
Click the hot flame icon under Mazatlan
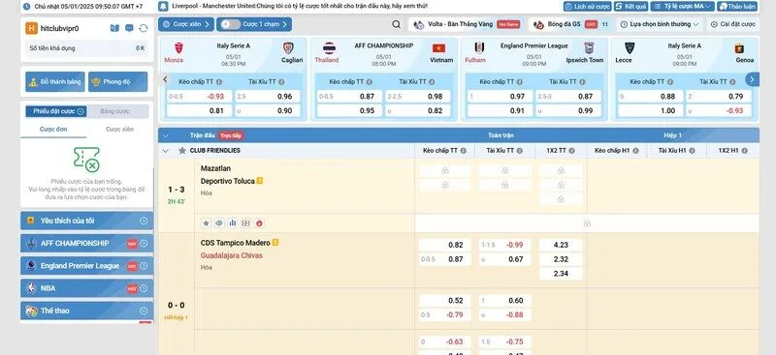click(259, 223)
